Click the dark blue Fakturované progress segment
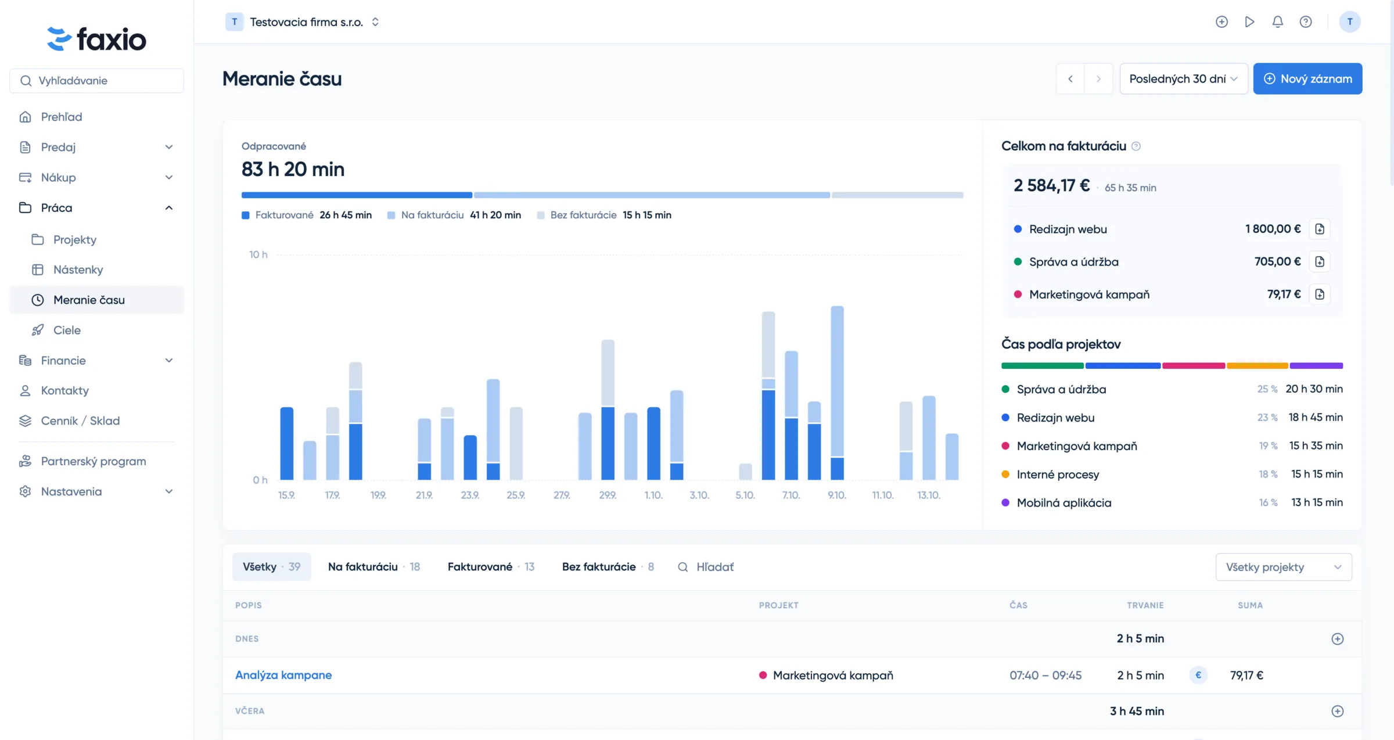The image size is (1394, 740). [x=357, y=195]
